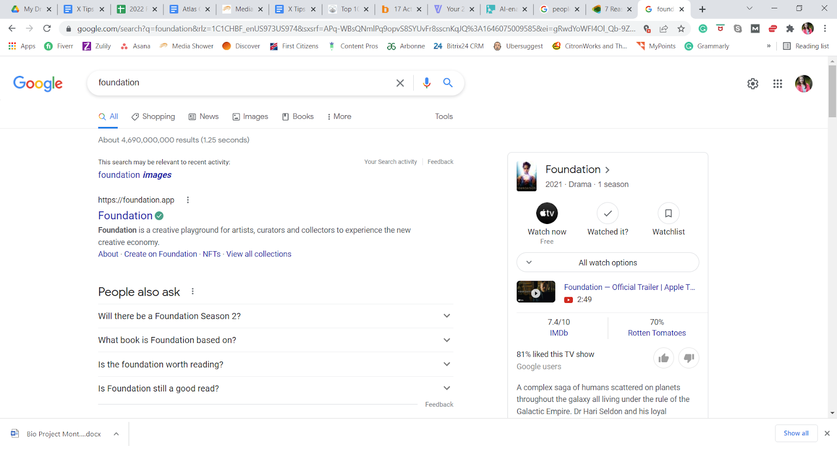Show all downloads
The width and height of the screenshot is (837, 449).
796,433
